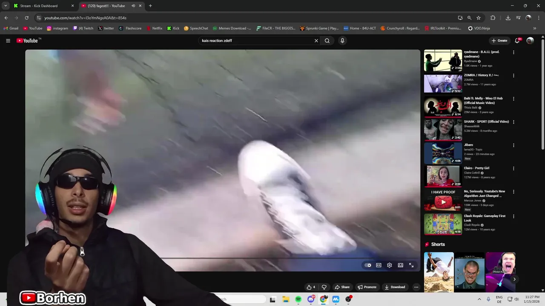Open the Netflix bookmark
Screen dimensions: 545x306
tap(154, 28)
